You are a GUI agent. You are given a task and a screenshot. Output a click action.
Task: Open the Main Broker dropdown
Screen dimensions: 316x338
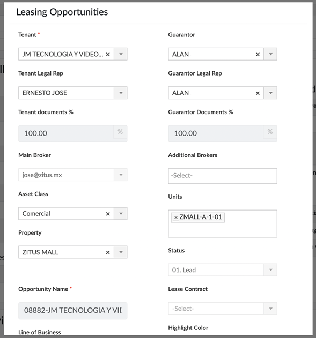(x=121, y=175)
